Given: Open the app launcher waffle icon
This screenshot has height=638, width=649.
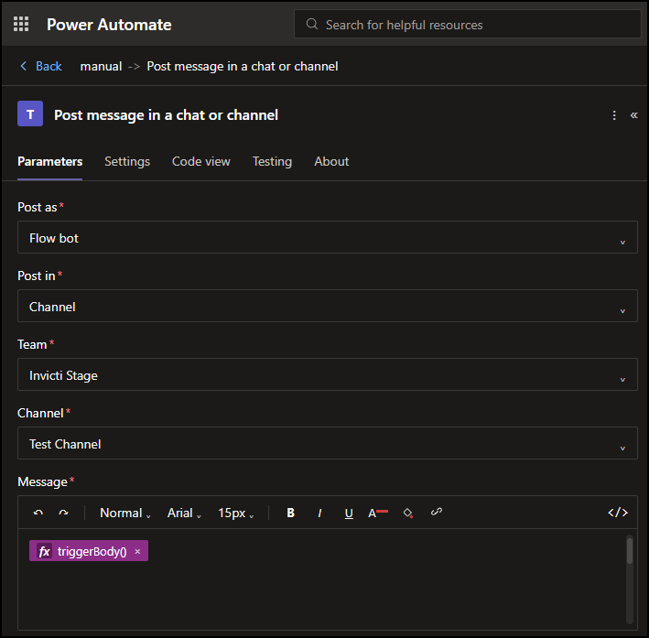Looking at the screenshot, I should click(21, 24).
